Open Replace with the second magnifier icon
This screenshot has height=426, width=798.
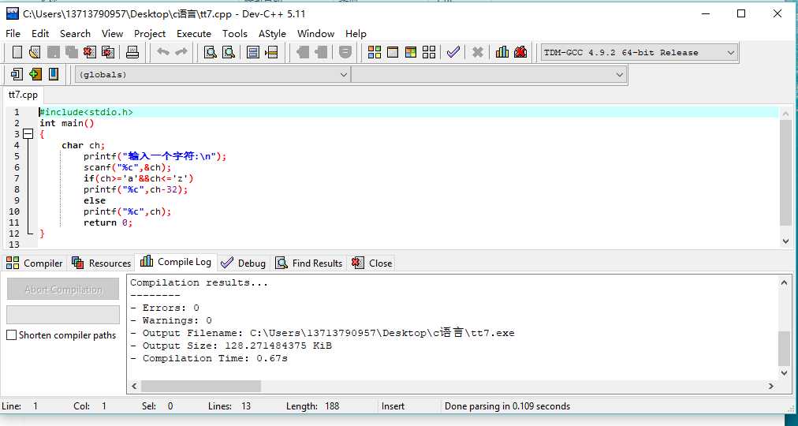pyautogui.click(x=229, y=52)
